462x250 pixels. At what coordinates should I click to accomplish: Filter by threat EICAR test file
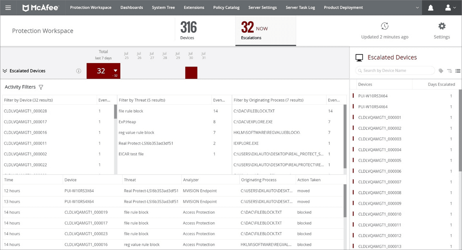coord(131,154)
